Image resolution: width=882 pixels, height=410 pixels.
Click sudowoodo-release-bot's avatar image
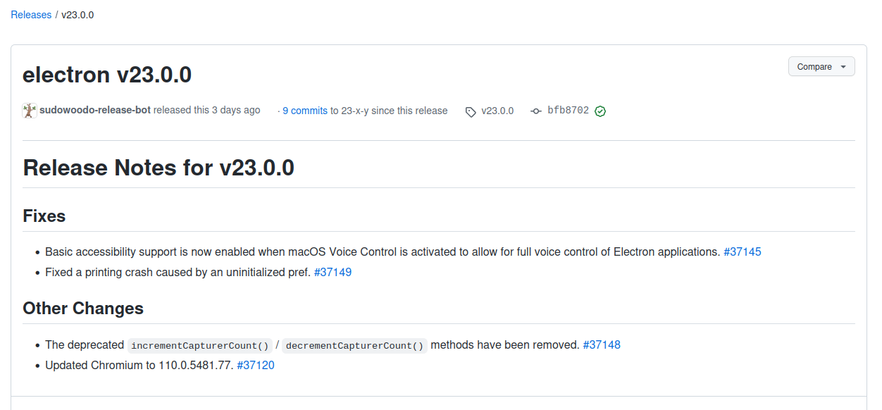click(29, 110)
